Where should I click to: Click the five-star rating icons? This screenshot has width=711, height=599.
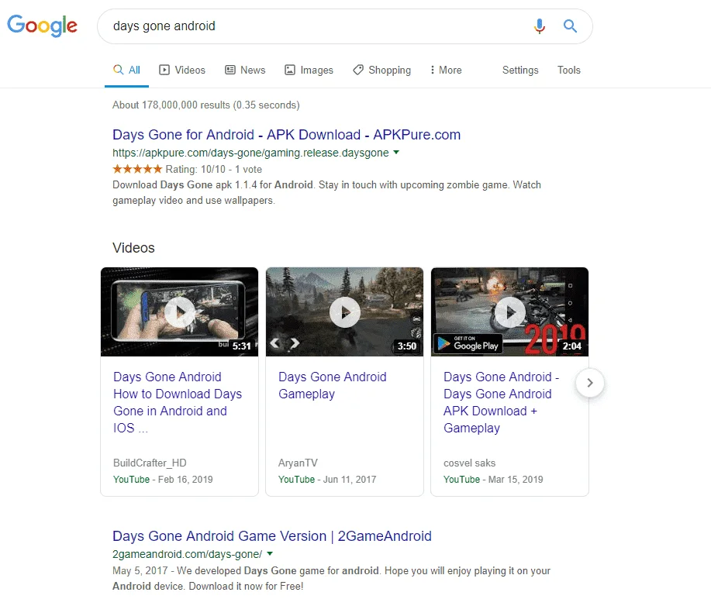pyautogui.click(x=137, y=169)
